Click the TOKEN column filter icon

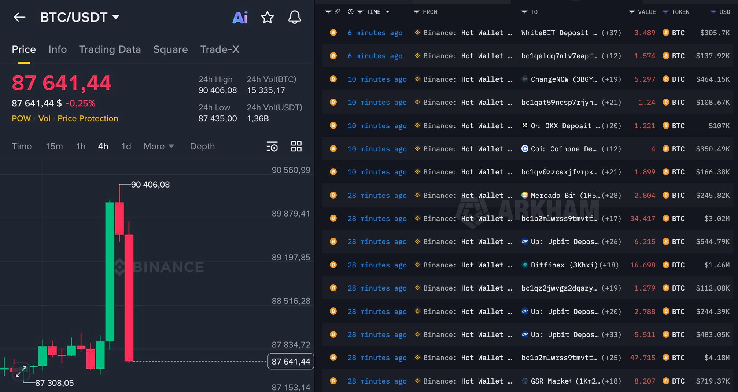665,12
